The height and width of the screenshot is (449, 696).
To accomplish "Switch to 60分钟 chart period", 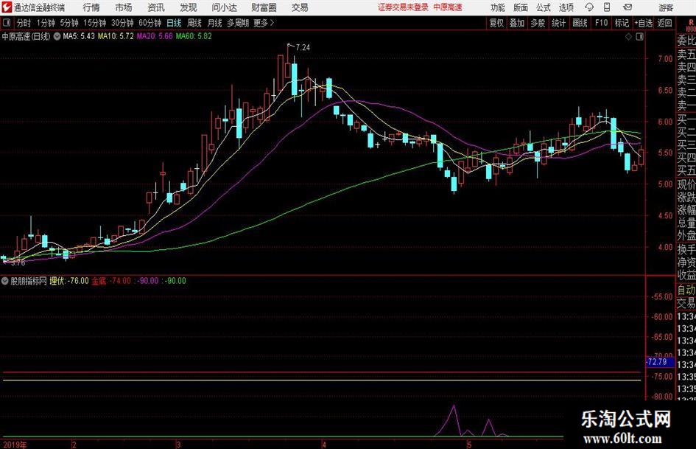I will tap(150, 23).
